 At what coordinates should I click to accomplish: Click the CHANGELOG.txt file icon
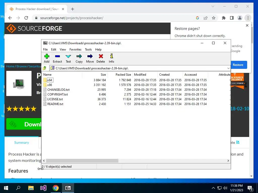pos(45,90)
